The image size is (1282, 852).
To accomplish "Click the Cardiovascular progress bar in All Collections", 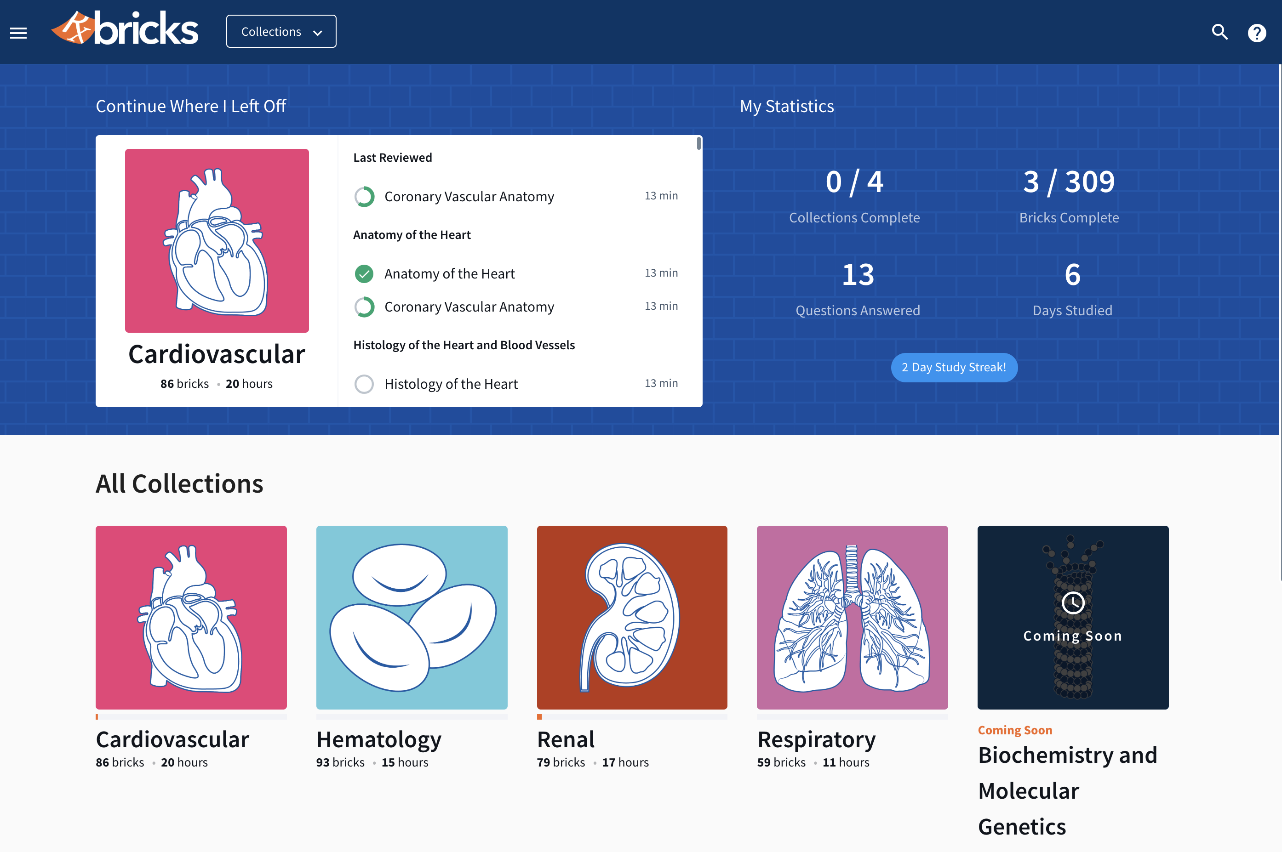I will [x=191, y=717].
